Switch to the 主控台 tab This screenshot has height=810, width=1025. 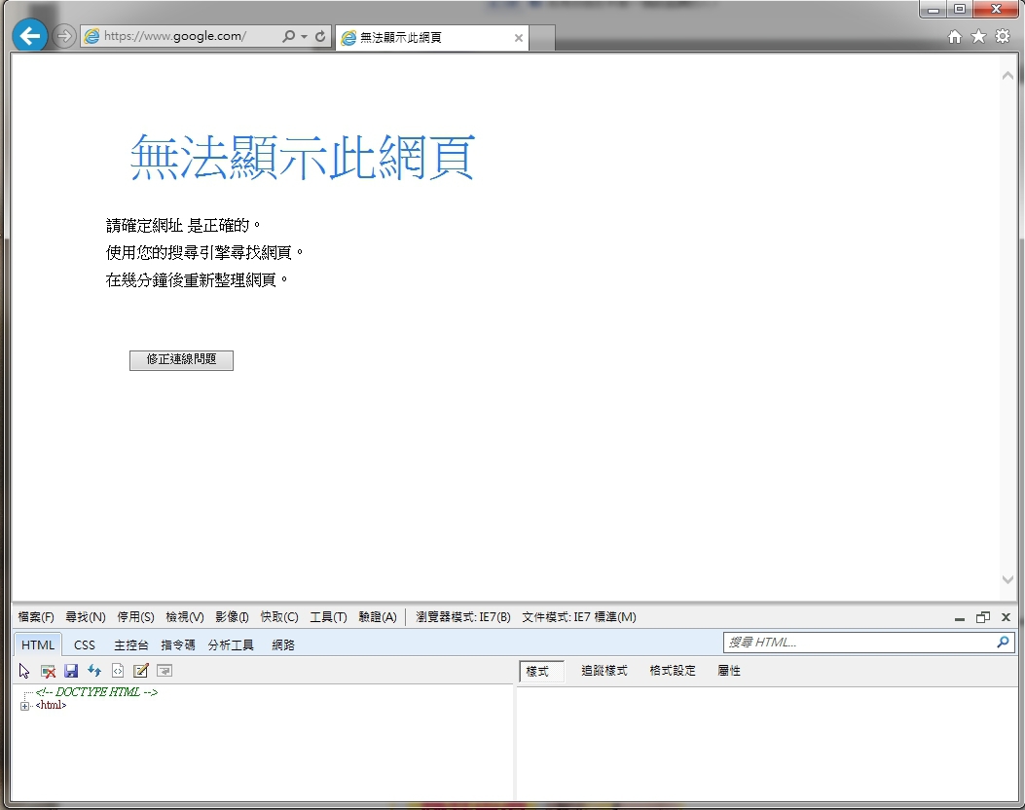click(x=130, y=645)
